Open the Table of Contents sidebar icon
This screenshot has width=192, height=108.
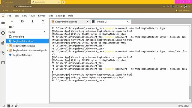click(x=3, y=43)
